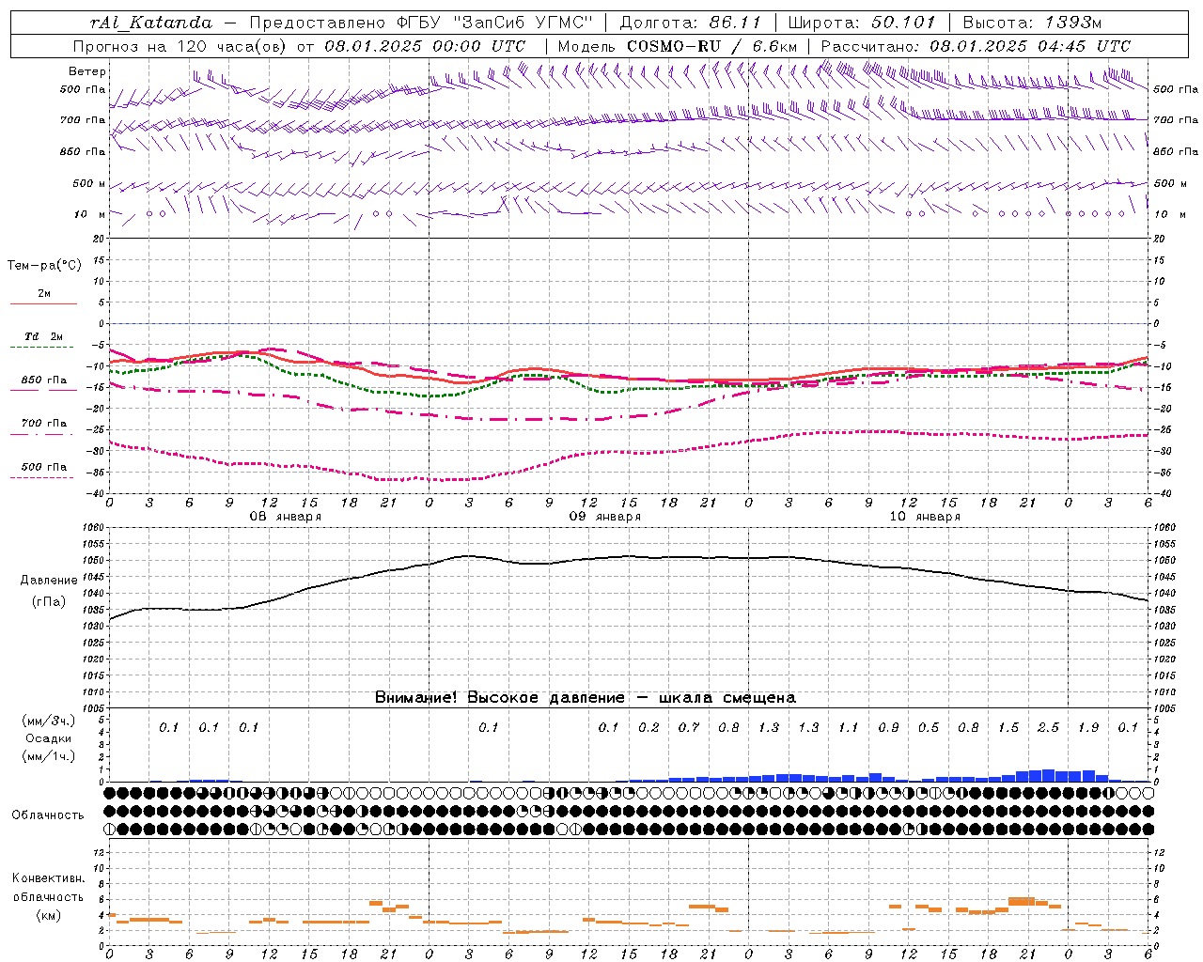This screenshot has height=962, width=1203.
Task: Click the (гПа) unit under Давление
Action: coord(49,601)
